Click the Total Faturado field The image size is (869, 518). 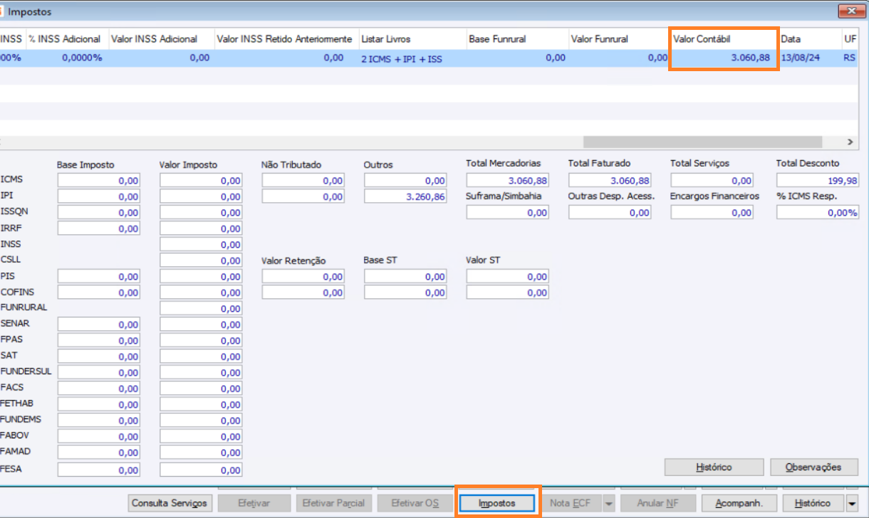(610, 181)
